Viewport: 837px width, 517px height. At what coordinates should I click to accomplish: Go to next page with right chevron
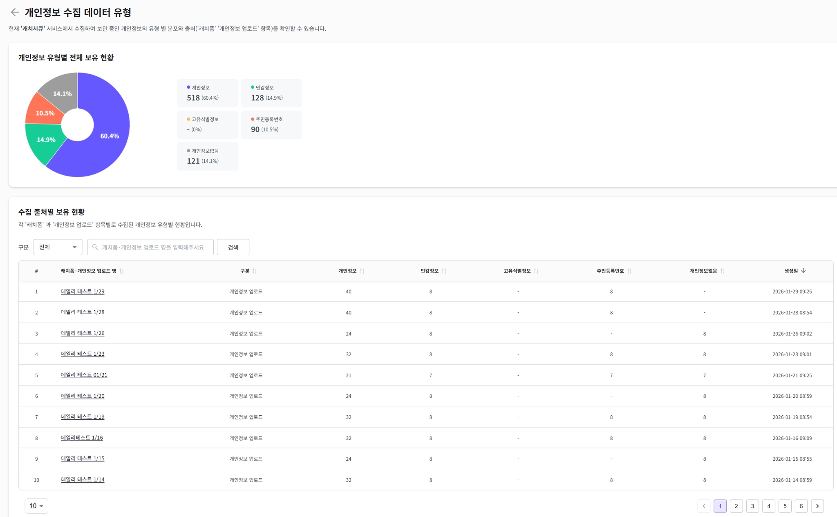pos(817,506)
